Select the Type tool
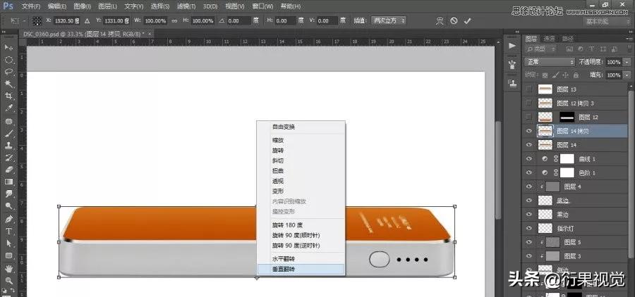The width and height of the screenshot is (635, 297). coord(9,231)
